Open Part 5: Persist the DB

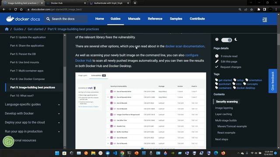click(x=23, y=54)
